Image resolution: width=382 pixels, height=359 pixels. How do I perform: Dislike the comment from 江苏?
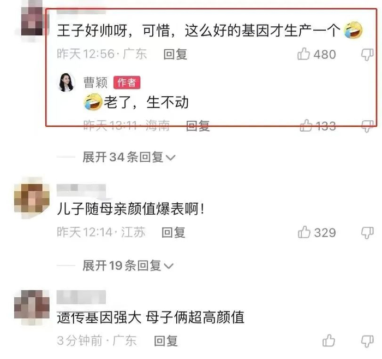(367, 232)
